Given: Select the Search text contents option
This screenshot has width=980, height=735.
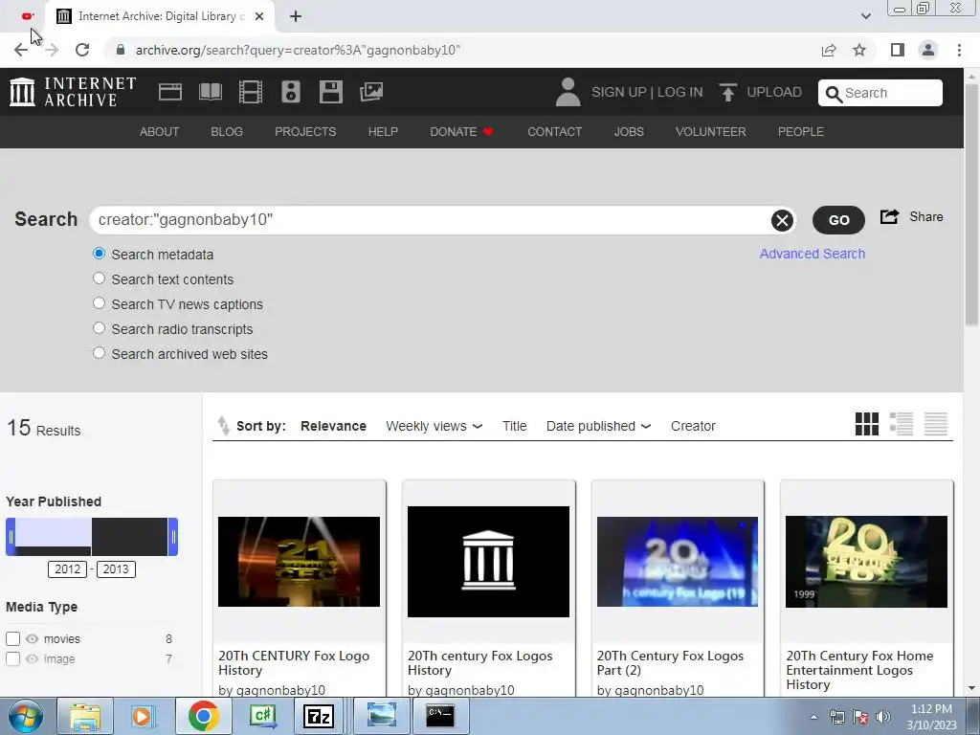Looking at the screenshot, I should point(99,278).
